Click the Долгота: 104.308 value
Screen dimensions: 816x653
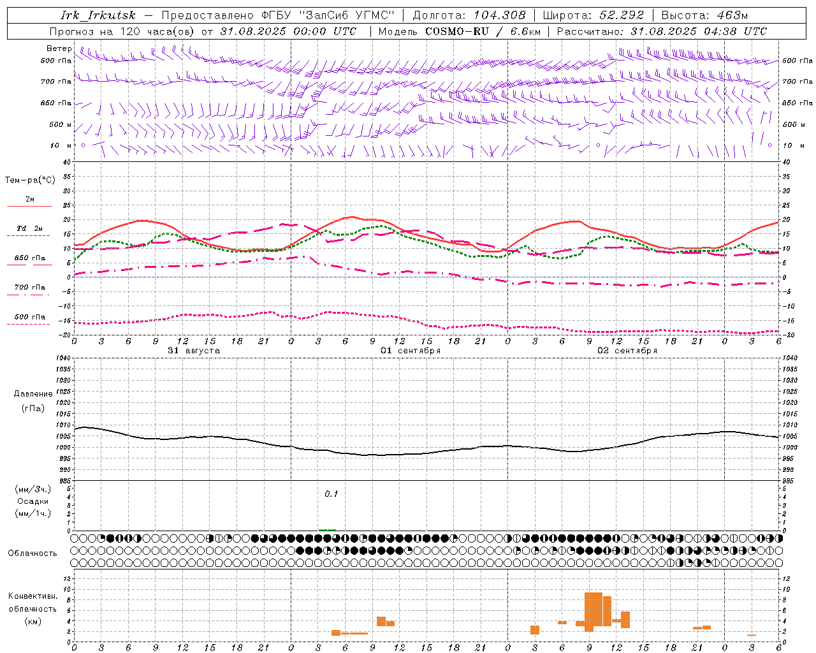[469, 15]
